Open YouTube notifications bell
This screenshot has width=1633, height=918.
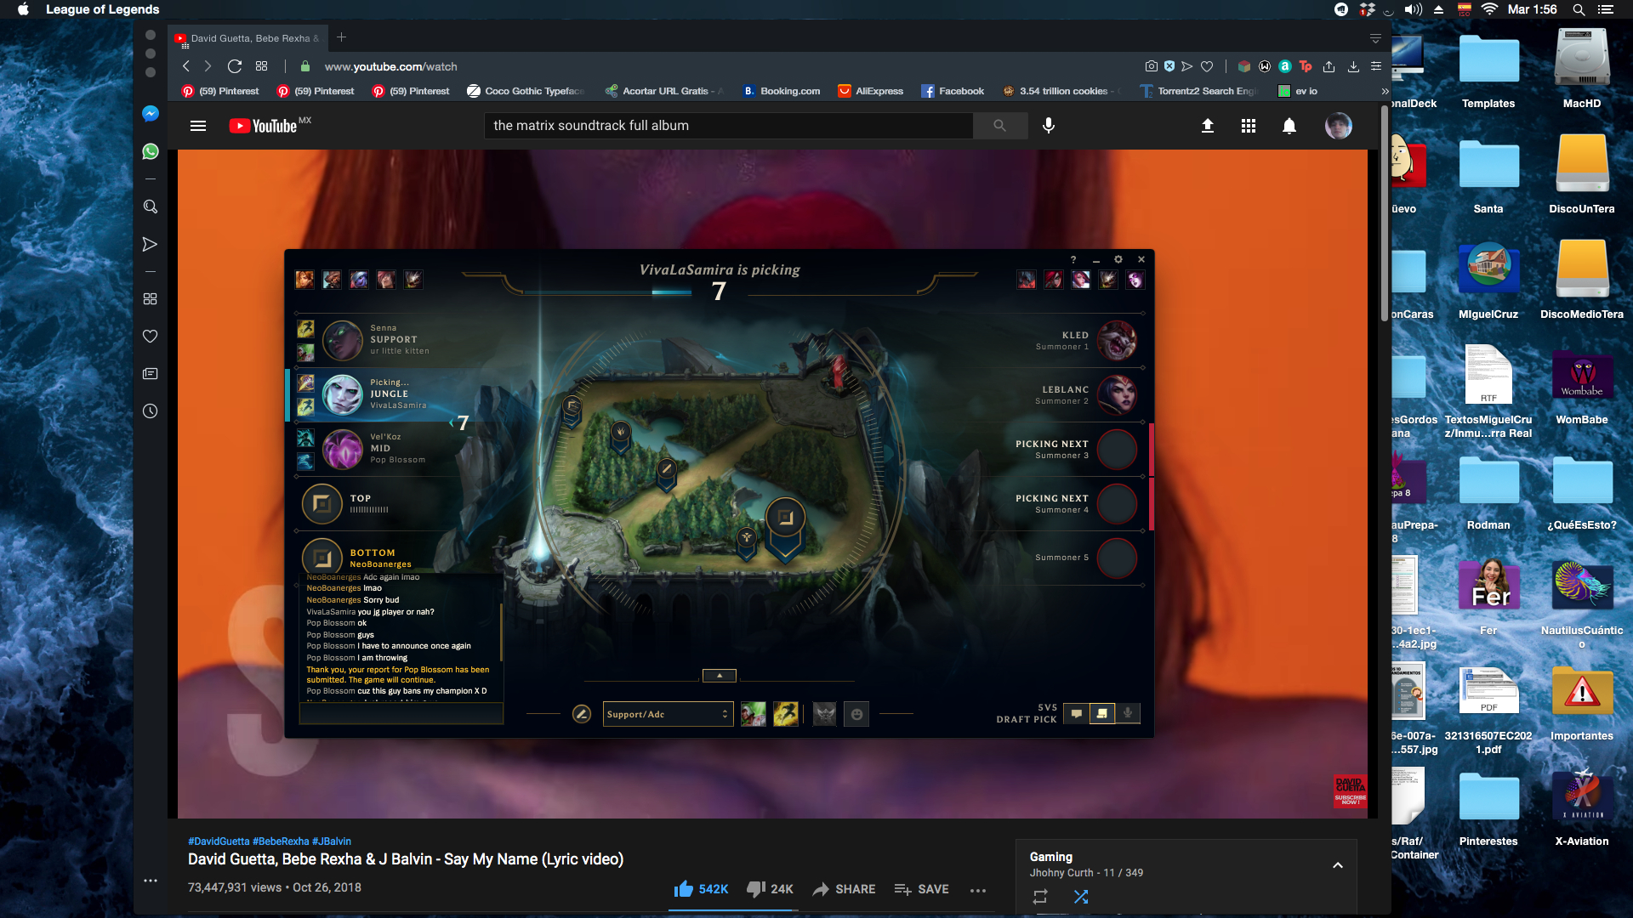point(1289,125)
